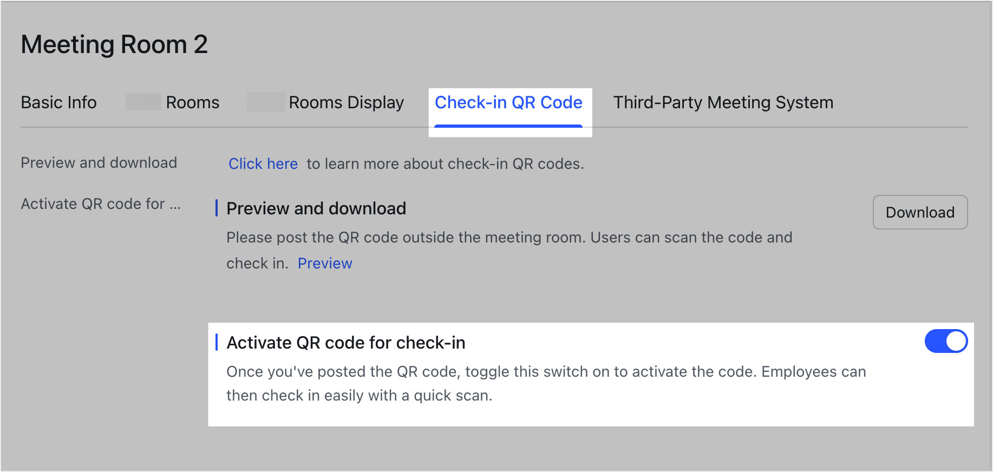993x472 pixels.
Task: Toggle off "Activate QR code for check-in"
Action: pos(945,341)
